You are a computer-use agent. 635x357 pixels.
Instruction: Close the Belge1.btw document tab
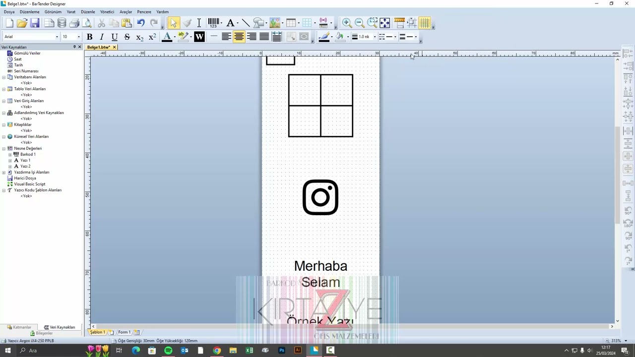(114, 47)
